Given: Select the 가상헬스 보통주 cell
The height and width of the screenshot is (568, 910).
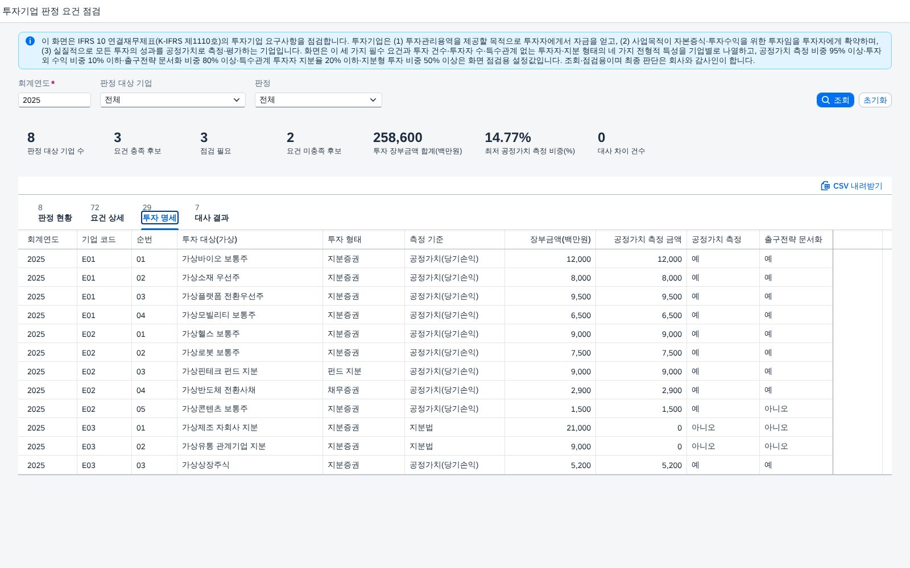Looking at the screenshot, I should point(250,334).
